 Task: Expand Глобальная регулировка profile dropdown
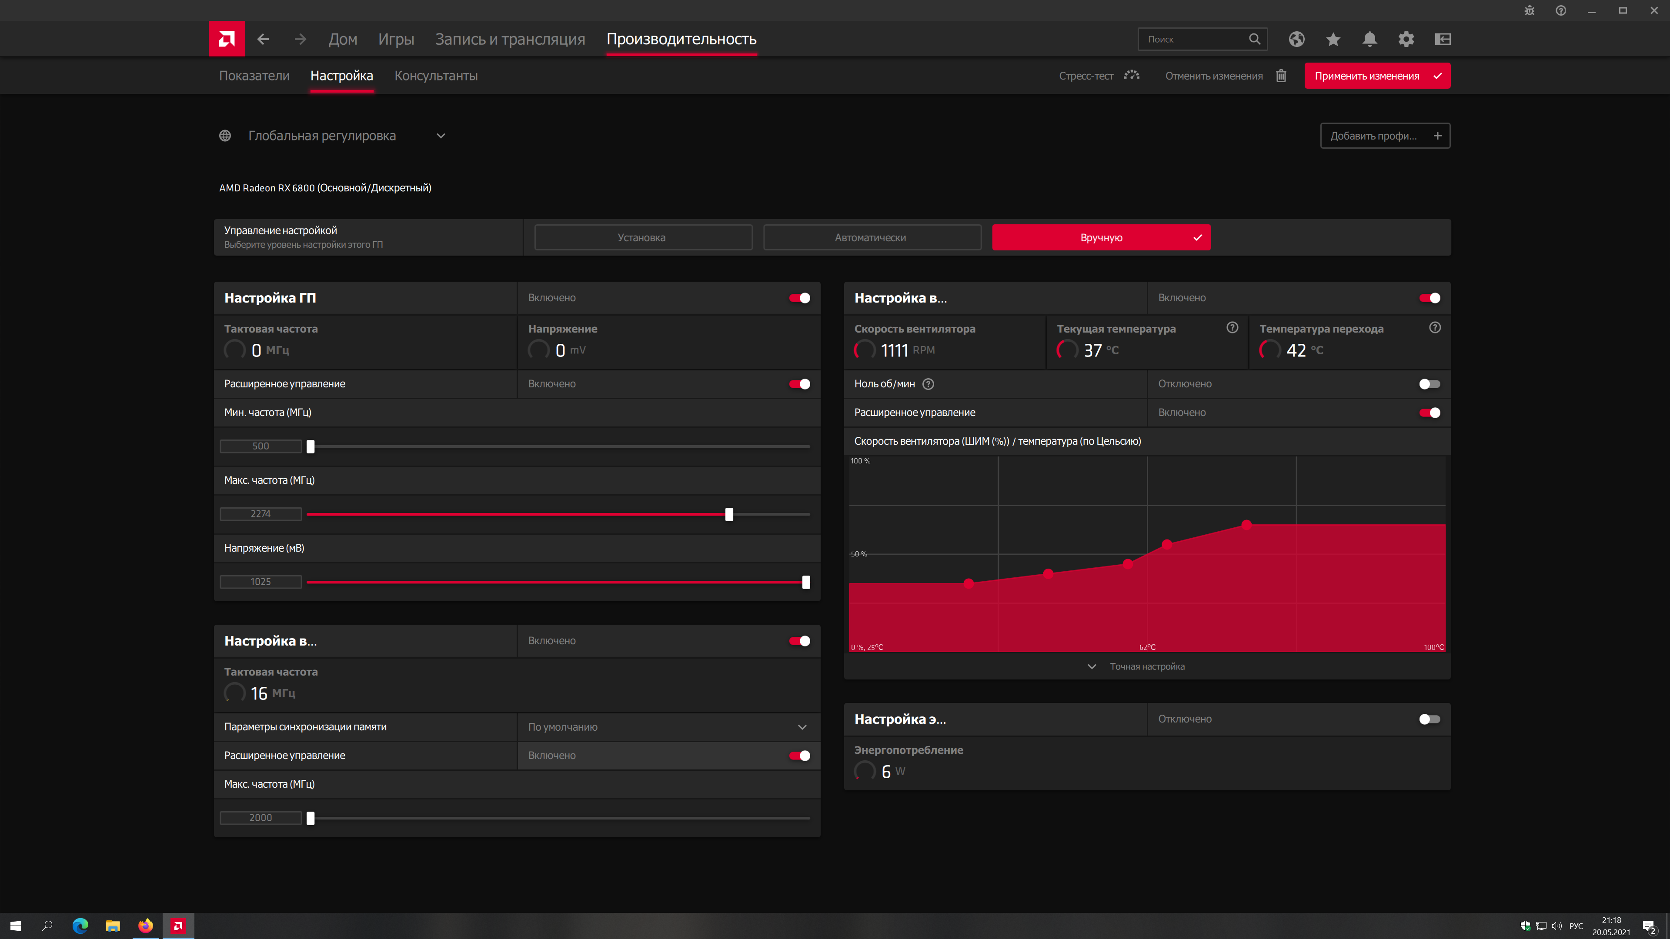[x=441, y=136]
